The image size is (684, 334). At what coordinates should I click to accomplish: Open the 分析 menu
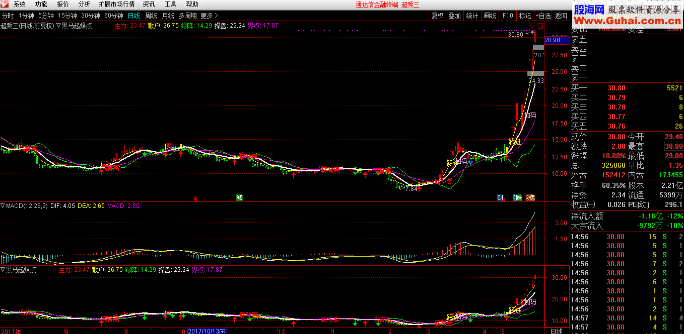tap(84, 4)
